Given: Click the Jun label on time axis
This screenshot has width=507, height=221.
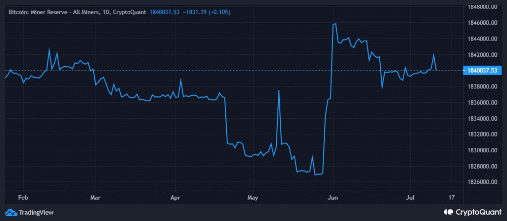Looking at the screenshot, I should (x=333, y=197).
